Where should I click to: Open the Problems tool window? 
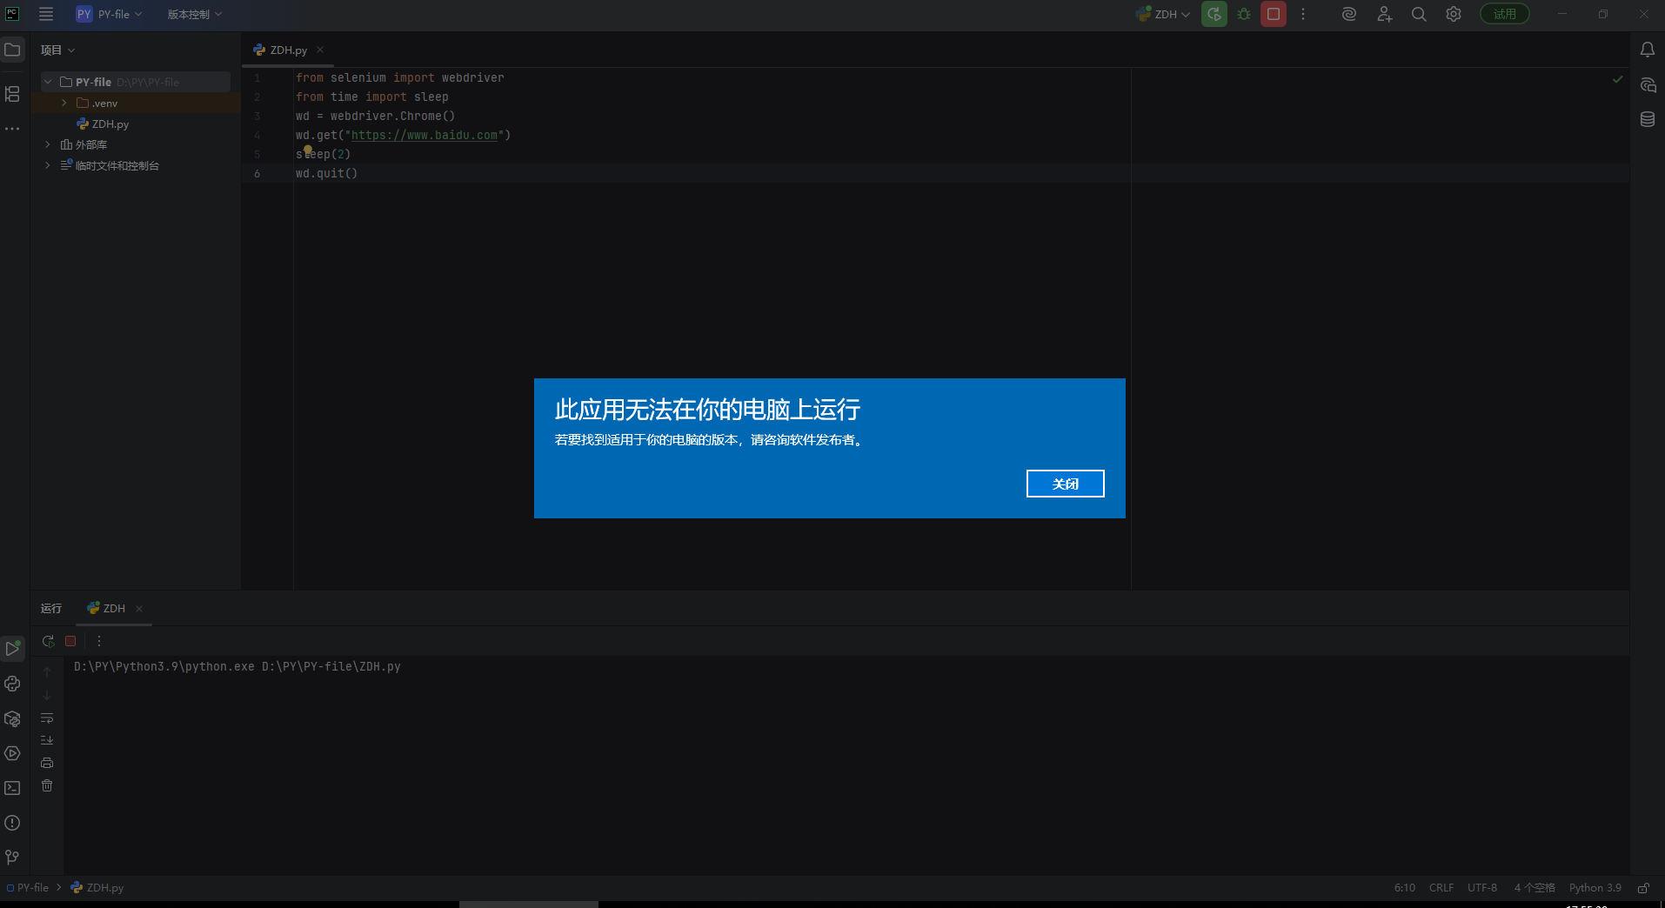tap(12, 823)
